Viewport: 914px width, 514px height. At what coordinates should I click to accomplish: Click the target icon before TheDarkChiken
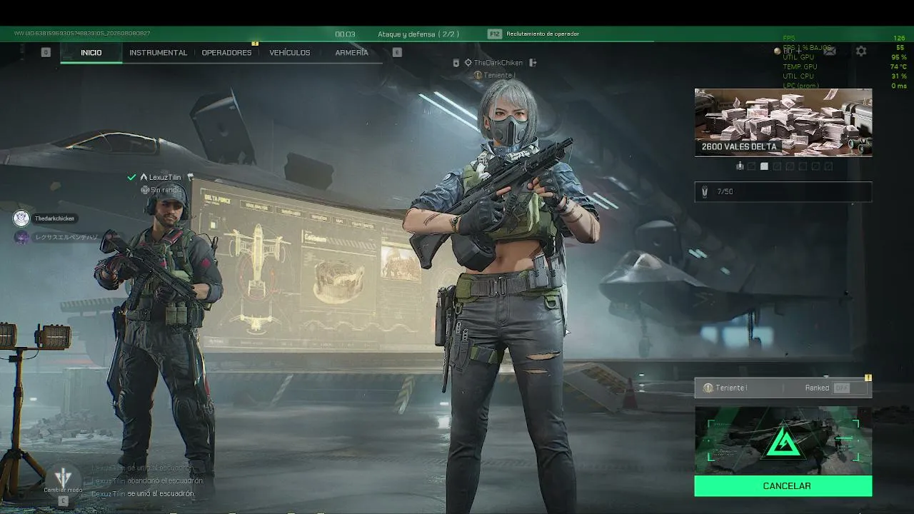pyautogui.click(x=468, y=63)
